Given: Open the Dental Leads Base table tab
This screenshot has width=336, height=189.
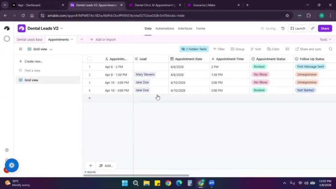Looking at the screenshot, I should click(x=29, y=39).
